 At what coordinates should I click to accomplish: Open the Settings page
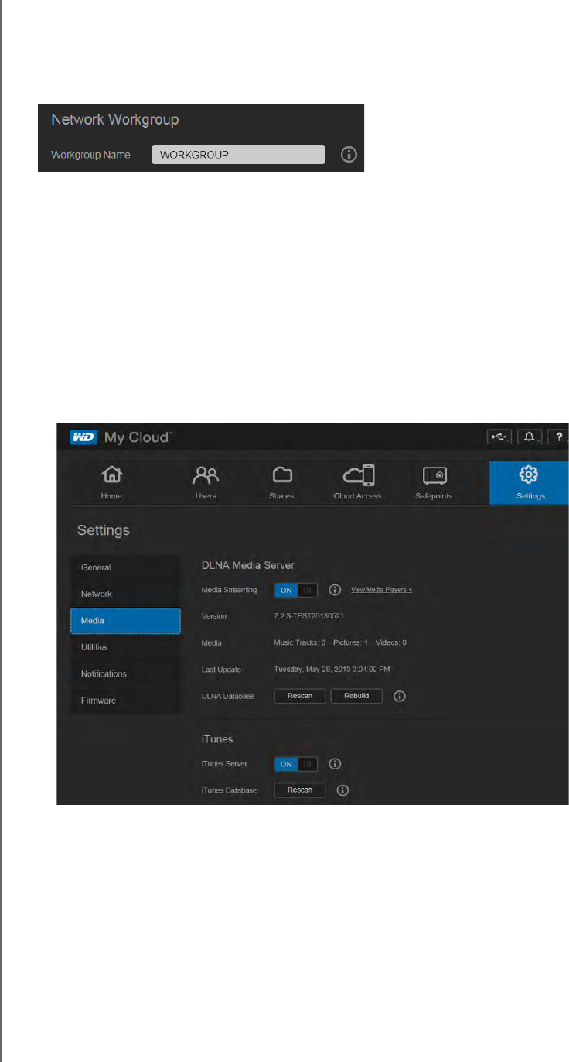(x=530, y=483)
